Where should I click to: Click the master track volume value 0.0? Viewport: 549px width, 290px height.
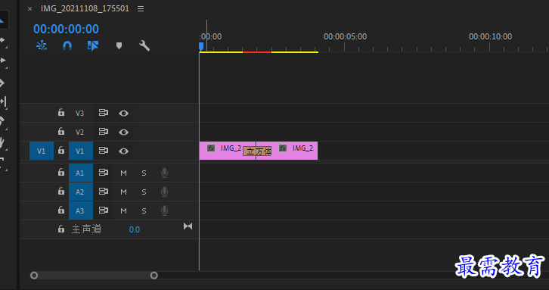click(x=135, y=229)
